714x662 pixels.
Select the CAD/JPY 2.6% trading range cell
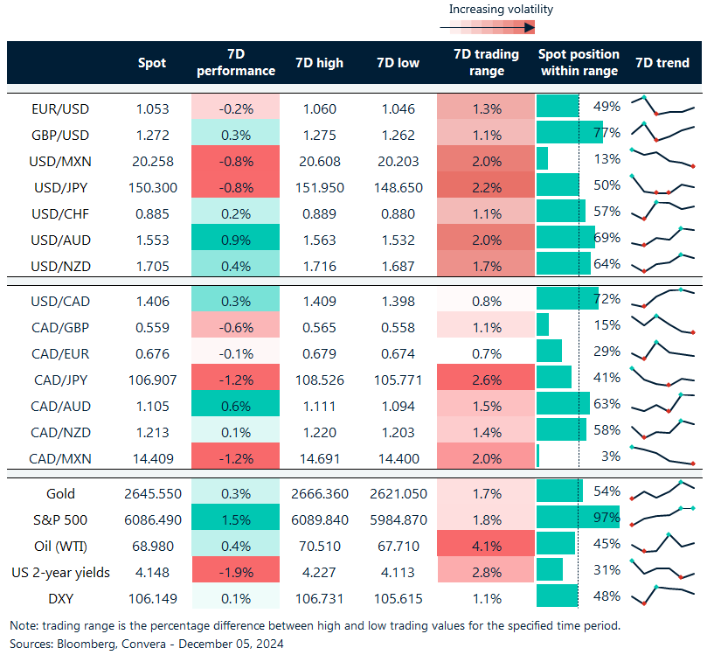click(x=486, y=380)
